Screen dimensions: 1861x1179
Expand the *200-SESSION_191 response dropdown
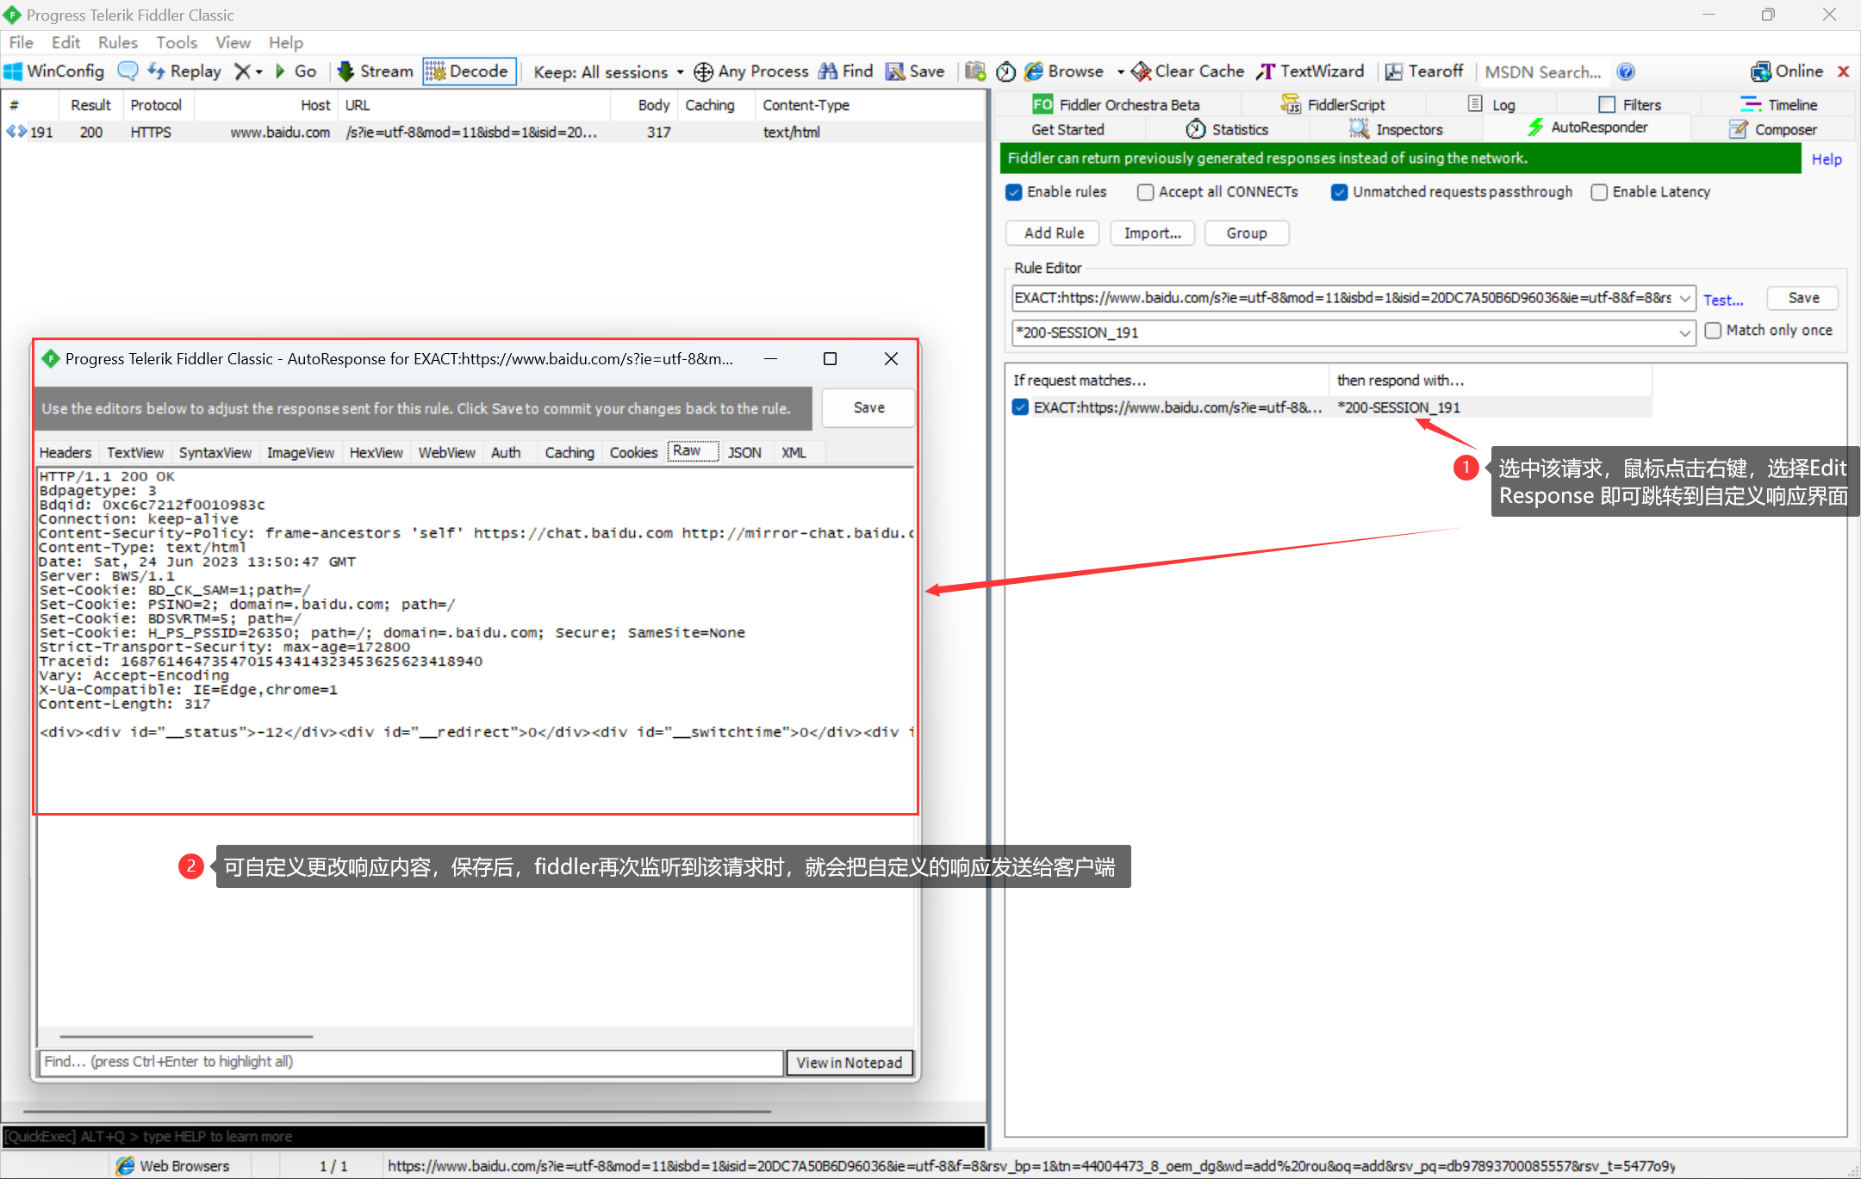pos(1685,333)
